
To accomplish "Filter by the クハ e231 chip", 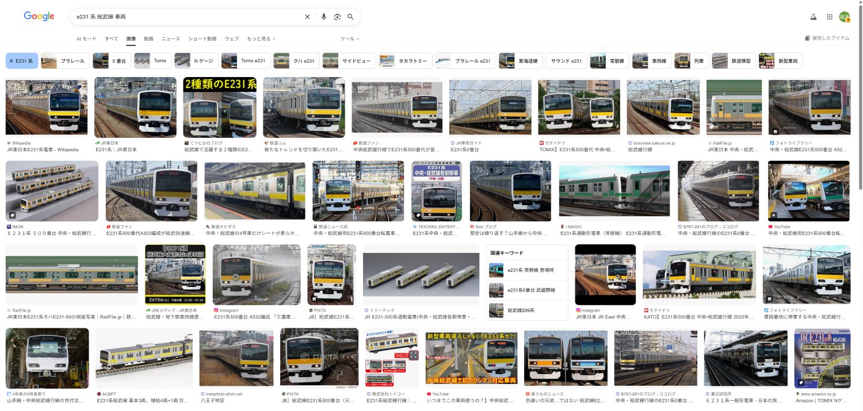I will (296, 60).
